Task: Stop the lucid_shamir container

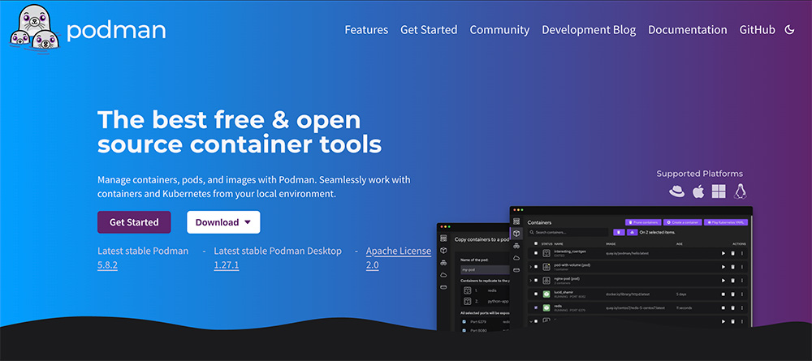Action: pyautogui.click(x=723, y=294)
